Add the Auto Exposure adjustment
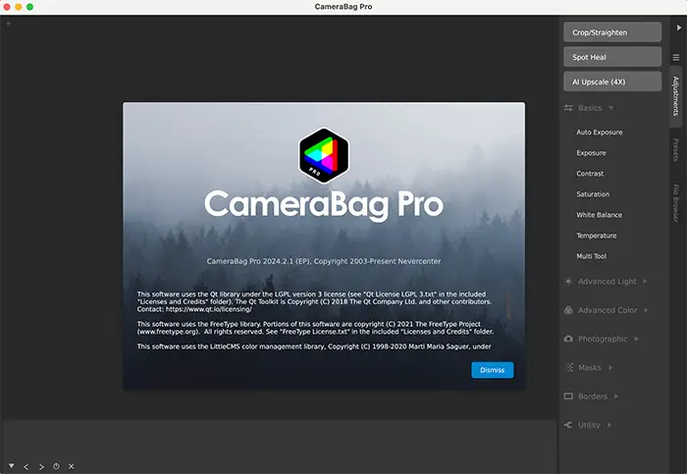687x474 pixels. [x=599, y=132]
